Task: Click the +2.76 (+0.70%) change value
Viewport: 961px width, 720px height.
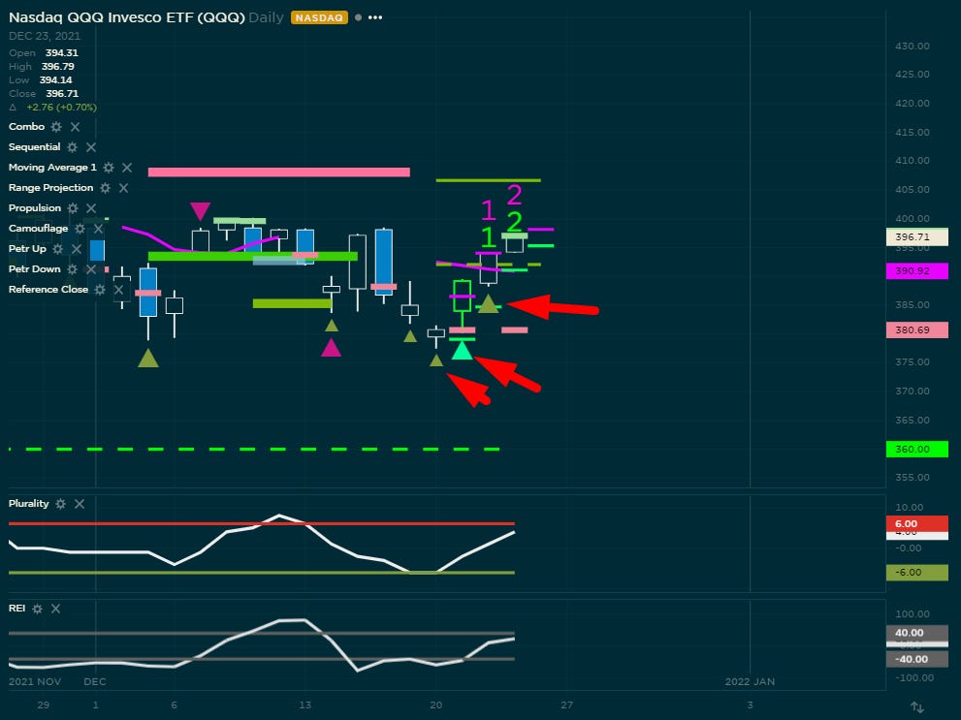Action: coord(61,108)
